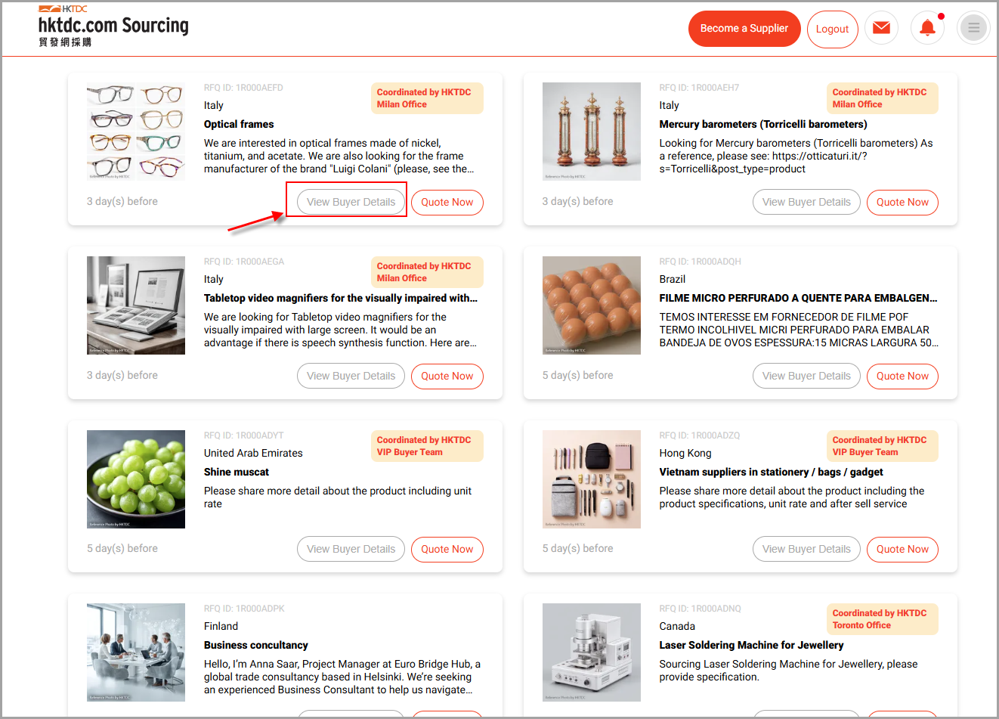999x719 pixels.
Task: Open Mercury barometers (Torricelli barometers) title
Action: [x=763, y=124]
